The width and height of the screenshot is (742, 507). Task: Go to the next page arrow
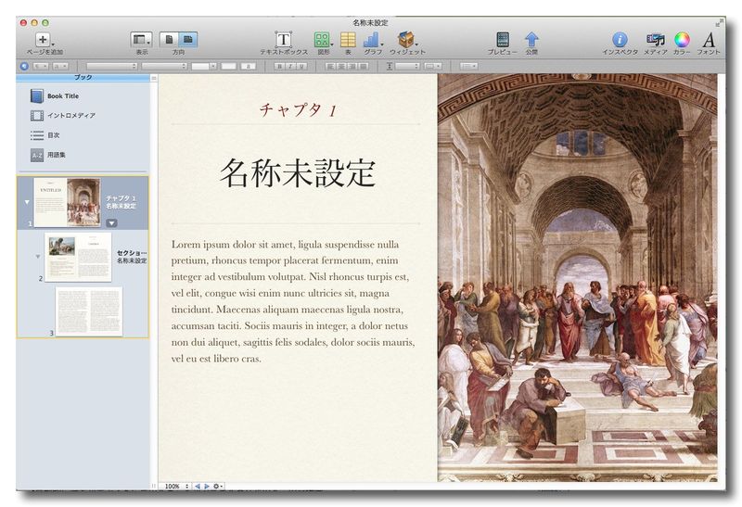coord(206,487)
